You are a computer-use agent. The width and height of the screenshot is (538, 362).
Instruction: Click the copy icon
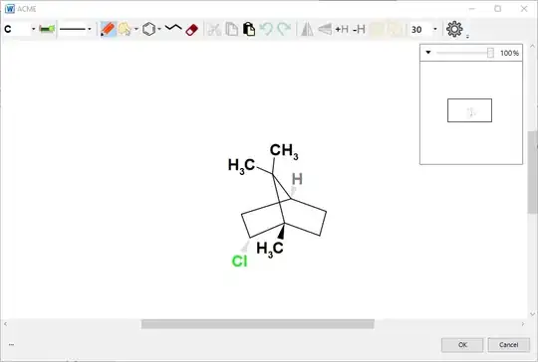coord(232,29)
